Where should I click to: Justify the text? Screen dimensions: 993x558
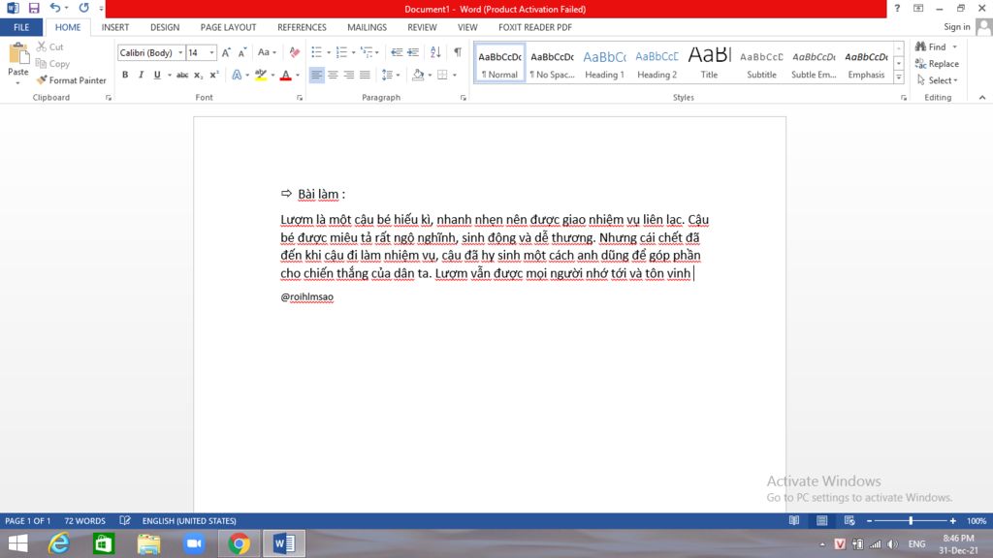(365, 75)
